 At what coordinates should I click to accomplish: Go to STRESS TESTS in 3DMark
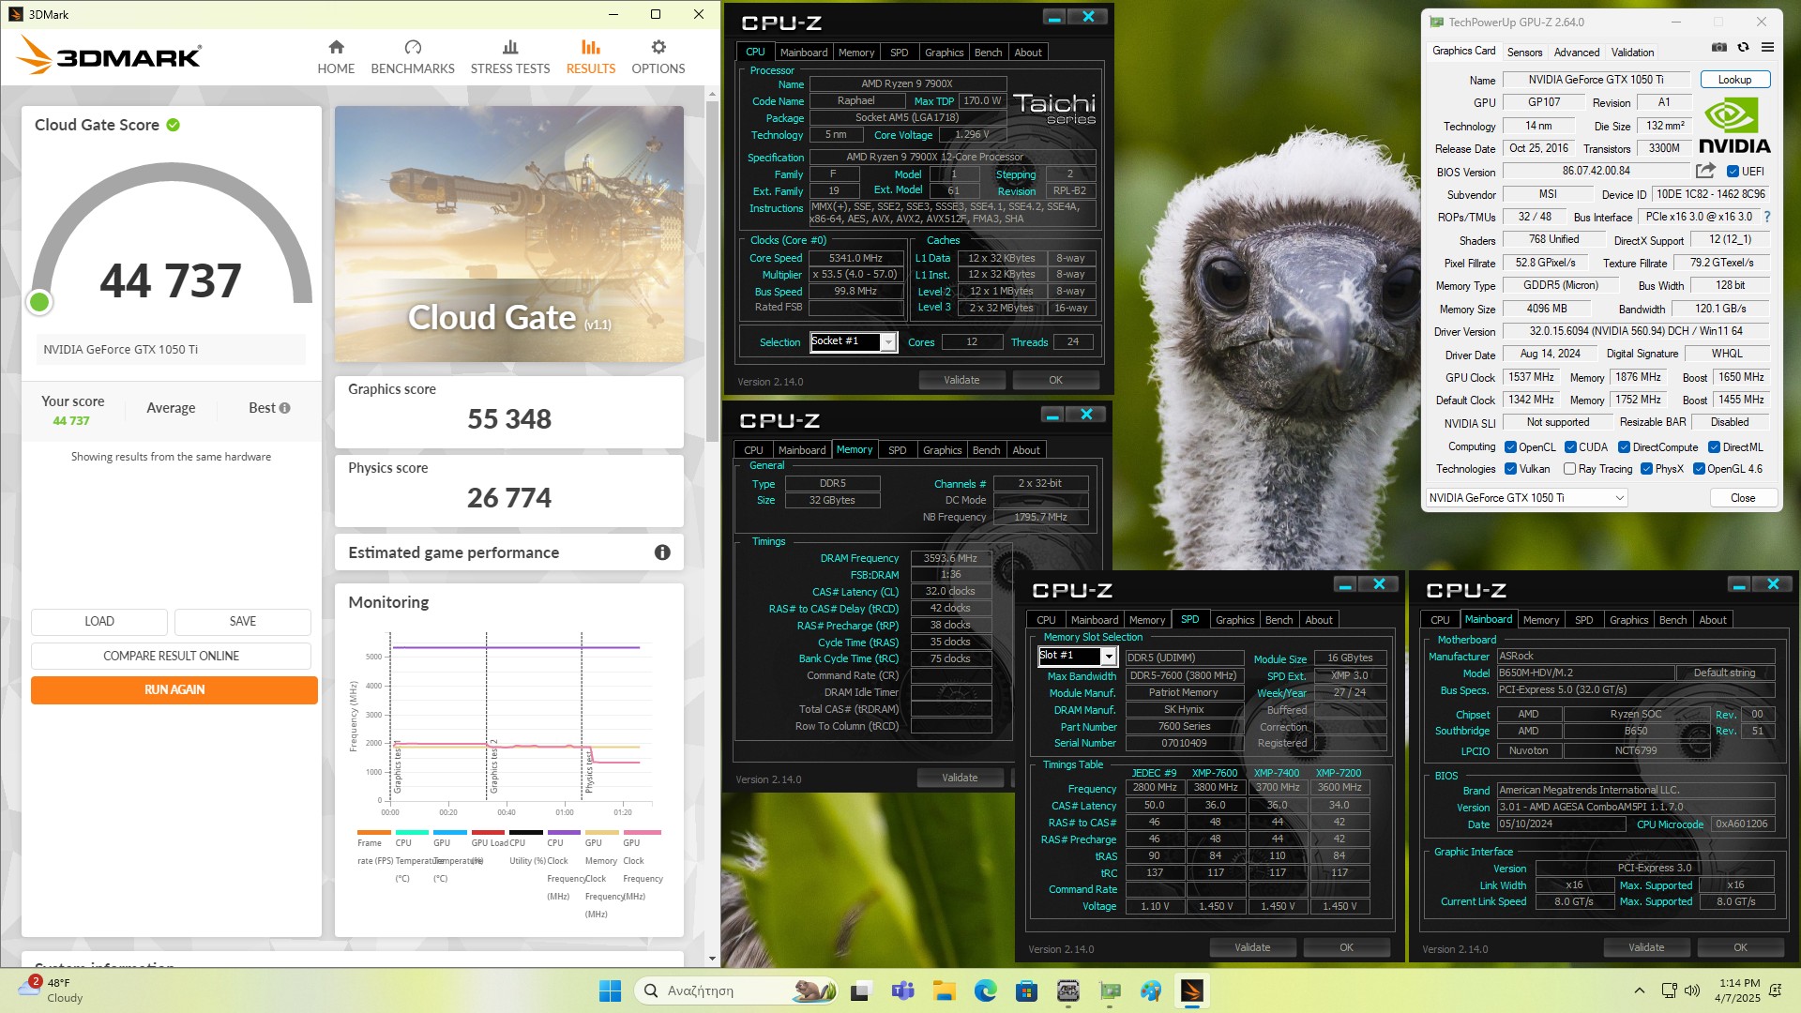tap(510, 57)
